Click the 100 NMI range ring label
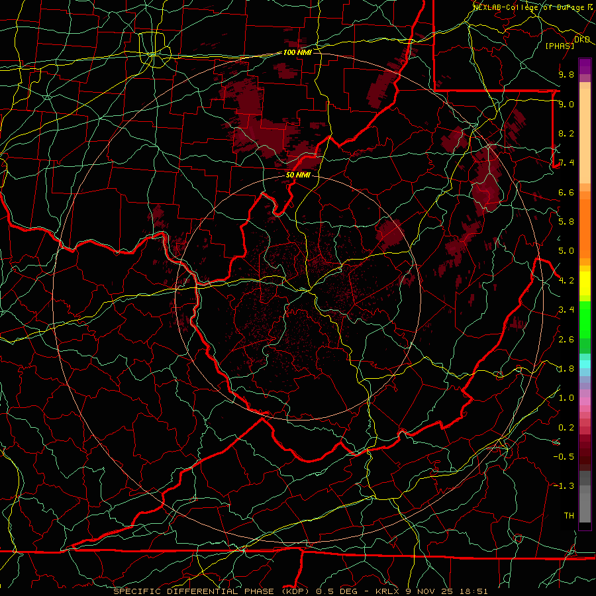 [297, 52]
